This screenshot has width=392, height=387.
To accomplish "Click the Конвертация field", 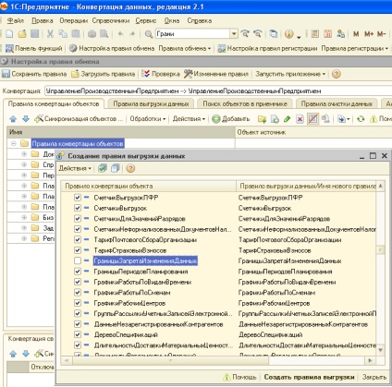I will [218, 91].
